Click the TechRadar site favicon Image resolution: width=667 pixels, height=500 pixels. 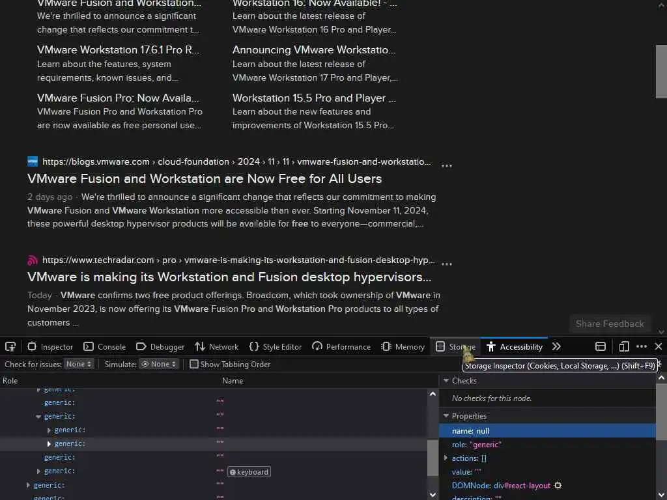(x=33, y=260)
